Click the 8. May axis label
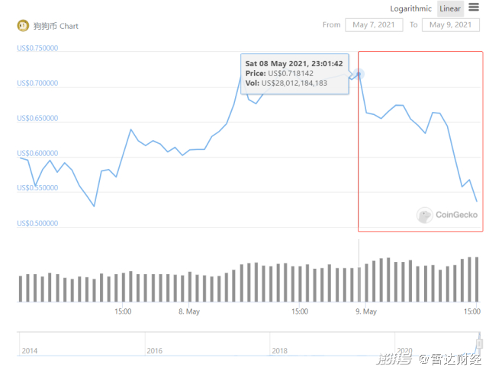The height and width of the screenshot is (370, 489). [189, 311]
